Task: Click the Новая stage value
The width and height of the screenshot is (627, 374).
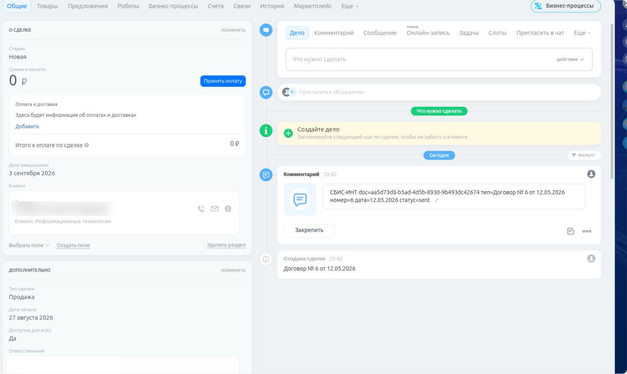Action: tap(18, 57)
